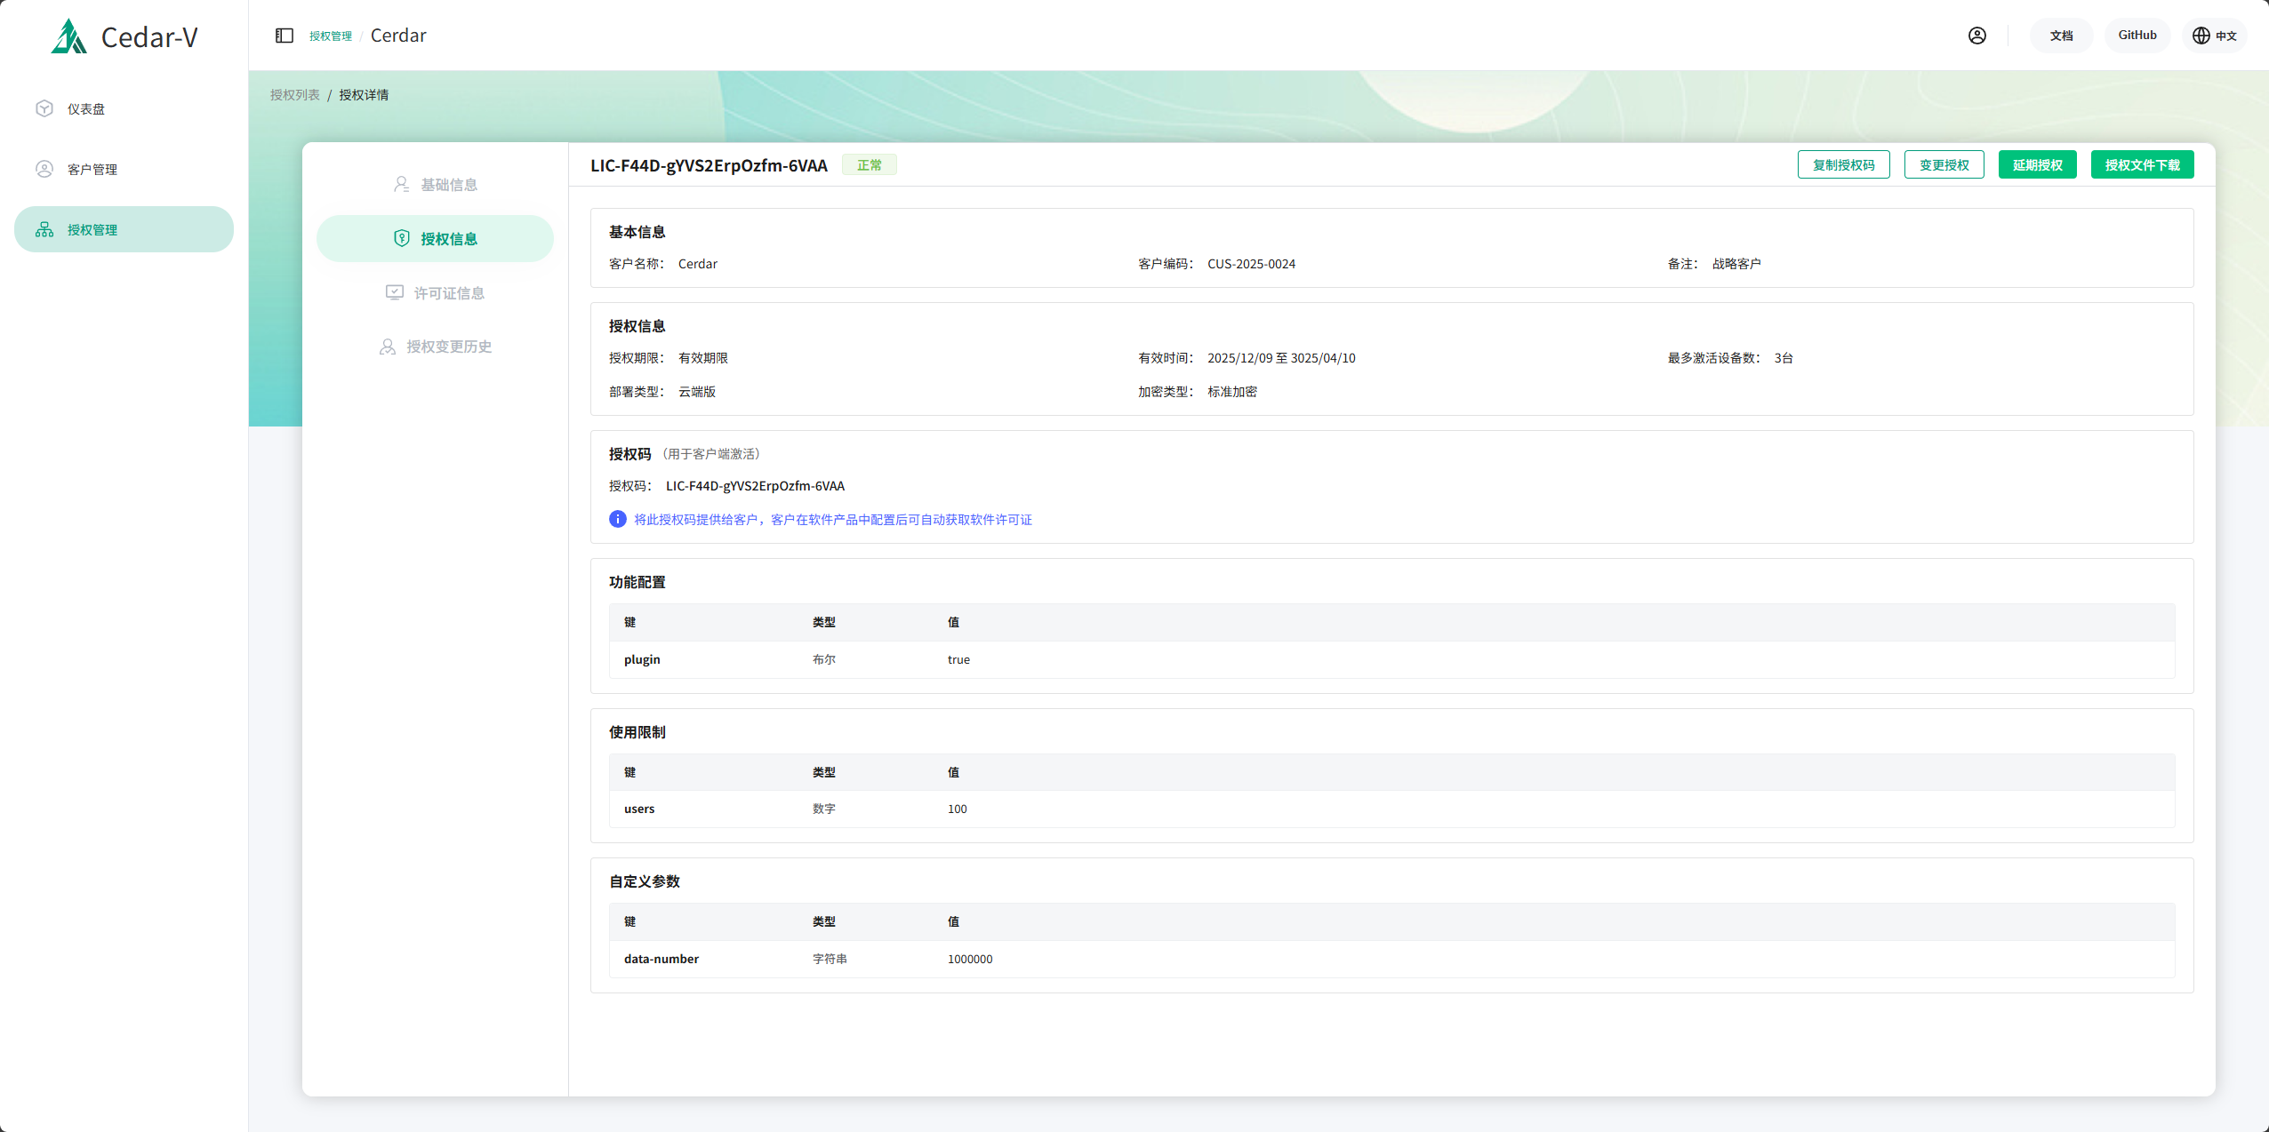
Task: Switch to the 许可证信息 tab
Action: pyautogui.click(x=436, y=292)
